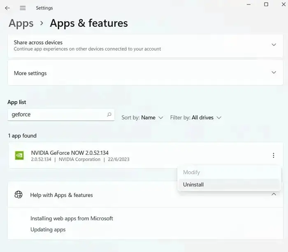Open Installing web apps from Microsoft link
Image resolution: width=288 pixels, height=252 pixels.
click(x=72, y=218)
